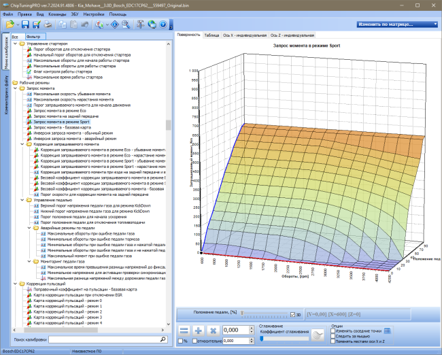Screen dimensions: 442x355
Task: Click the globe with monitor icon
Action: tap(152, 24)
